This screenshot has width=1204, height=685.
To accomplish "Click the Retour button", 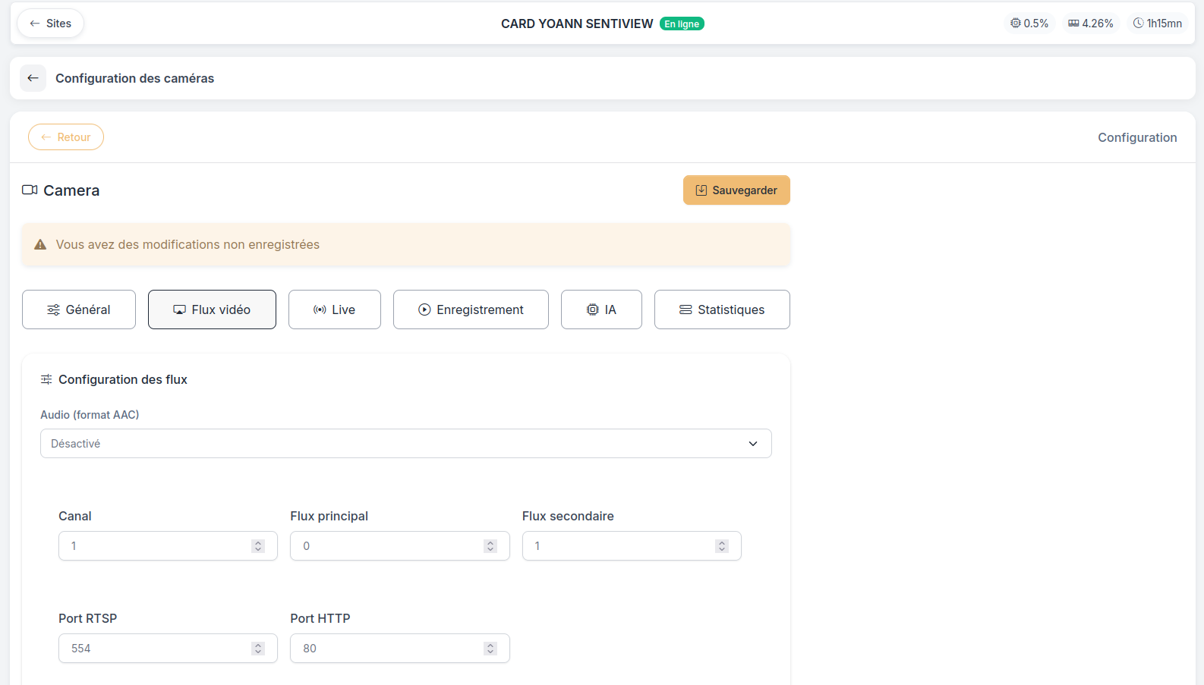I will pos(66,137).
